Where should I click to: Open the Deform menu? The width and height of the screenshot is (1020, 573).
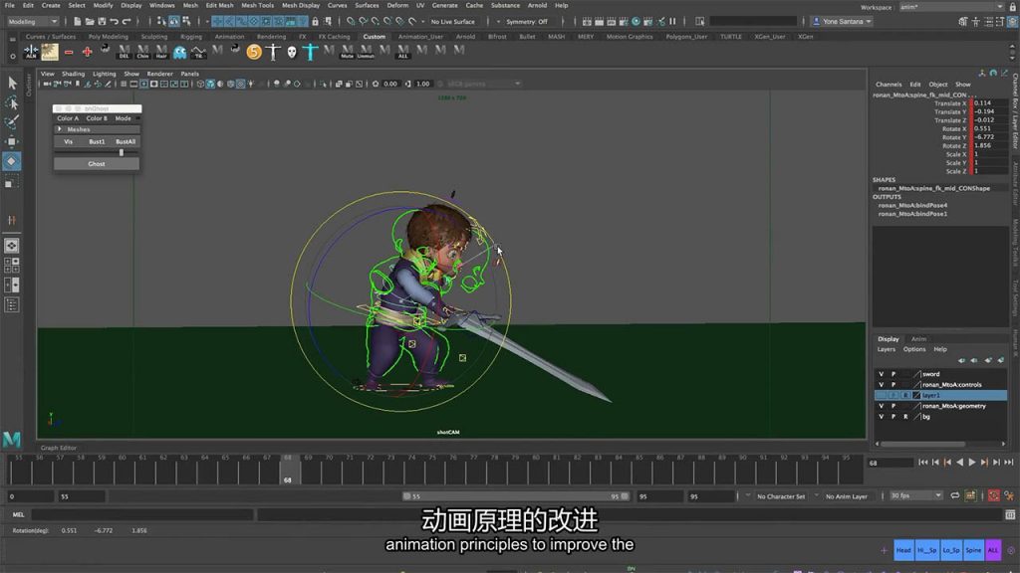[x=396, y=5]
